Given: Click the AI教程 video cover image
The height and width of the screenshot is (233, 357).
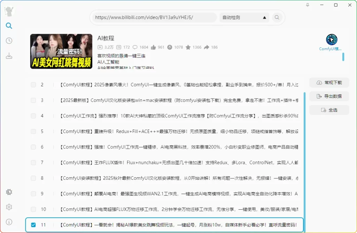Looking at the screenshot, I should click(x=61, y=51).
